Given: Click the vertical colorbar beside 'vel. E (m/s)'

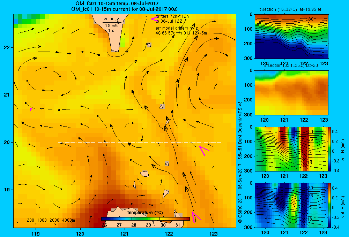Looking at the screenshot, I should click(x=330, y=205).
